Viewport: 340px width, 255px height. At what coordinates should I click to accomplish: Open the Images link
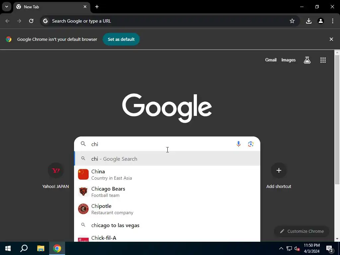click(289, 60)
